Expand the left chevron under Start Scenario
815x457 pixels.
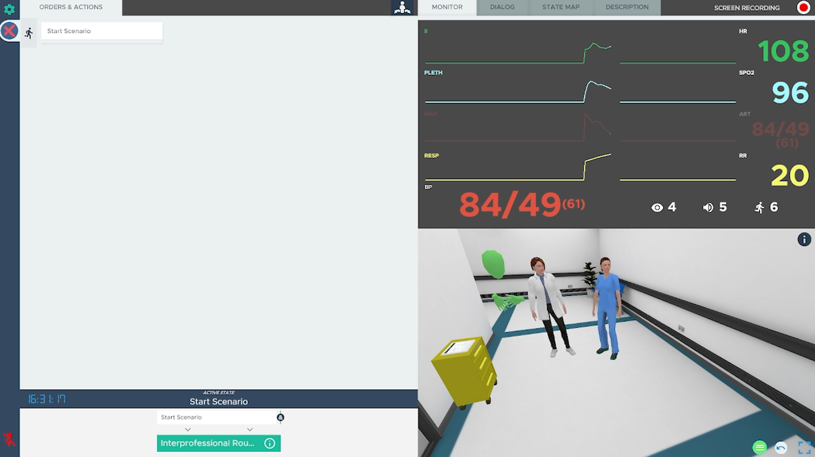tap(188, 430)
